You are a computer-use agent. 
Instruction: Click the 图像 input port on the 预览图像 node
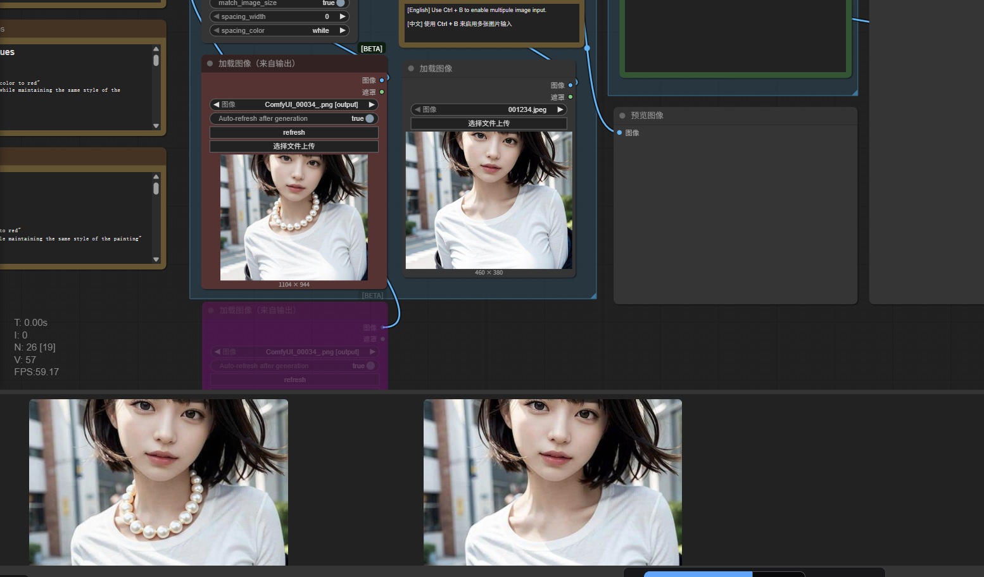point(619,133)
